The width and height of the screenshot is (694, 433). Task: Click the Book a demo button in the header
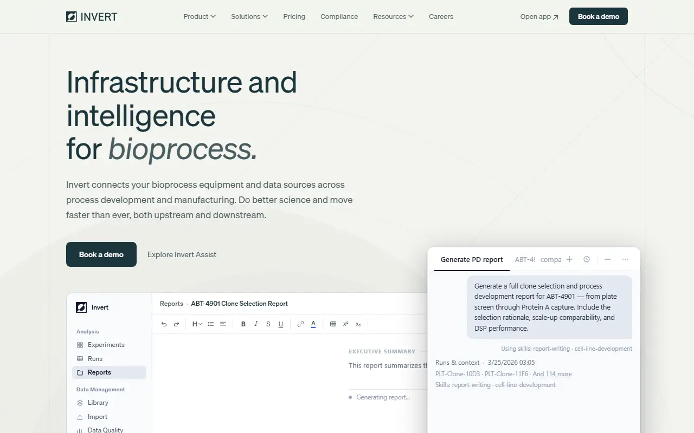click(x=599, y=16)
